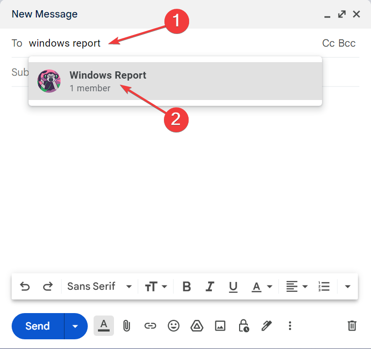
Task: Click the Windows Report contact avatar
Action: point(49,81)
